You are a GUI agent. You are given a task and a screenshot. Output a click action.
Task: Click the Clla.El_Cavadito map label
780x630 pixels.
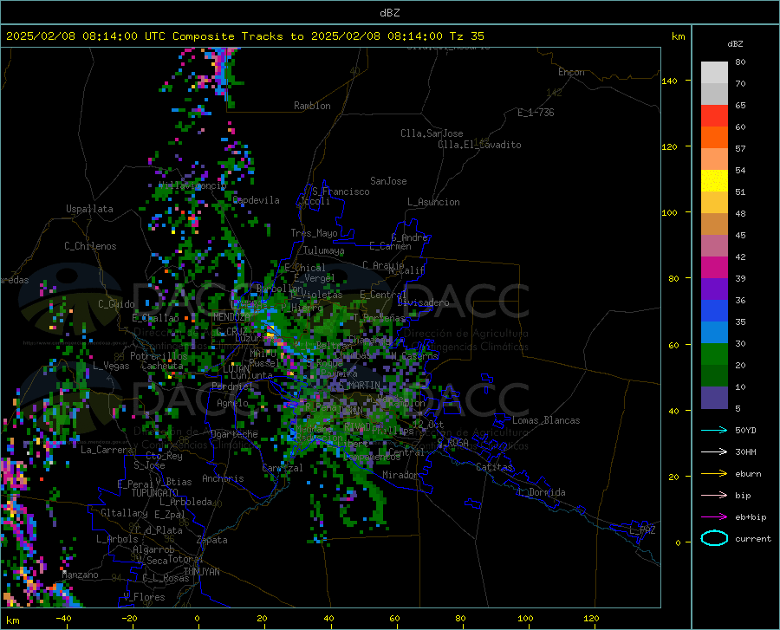pyautogui.click(x=479, y=145)
